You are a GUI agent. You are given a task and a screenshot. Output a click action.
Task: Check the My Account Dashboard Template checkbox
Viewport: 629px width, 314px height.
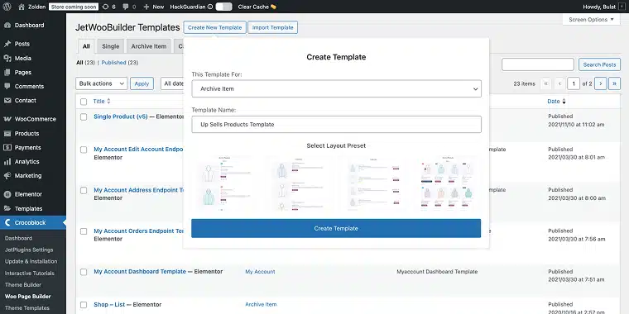[84, 272]
